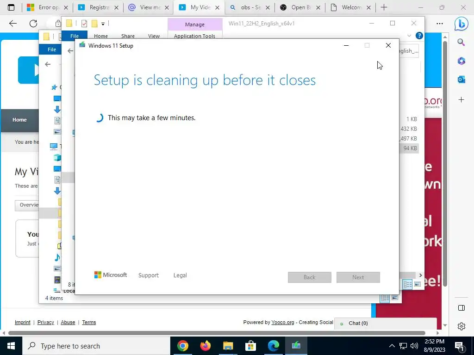Open Edge settings and more menu

[x=440, y=24]
